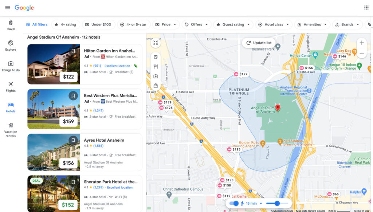Select the $185 hotel map marker

(x=234, y=149)
